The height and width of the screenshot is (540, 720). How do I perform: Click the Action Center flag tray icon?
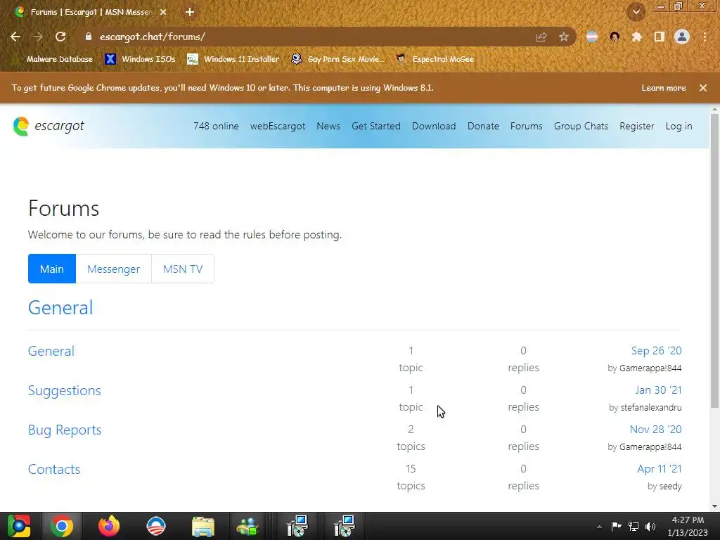(x=616, y=526)
